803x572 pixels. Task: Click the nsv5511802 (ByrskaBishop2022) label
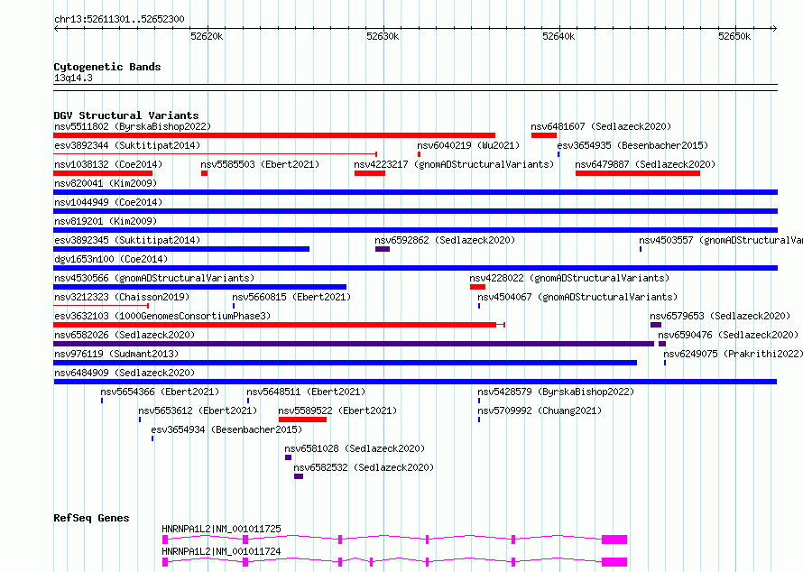(133, 126)
